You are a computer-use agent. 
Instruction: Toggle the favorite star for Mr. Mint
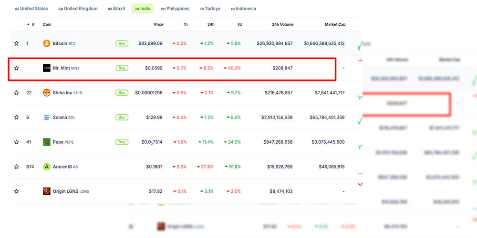point(16,68)
